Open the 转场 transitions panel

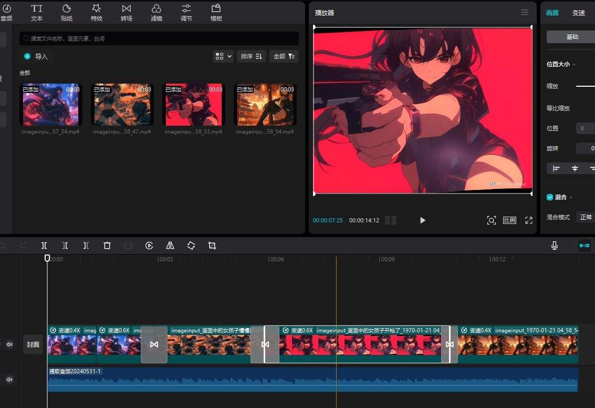click(x=127, y=13)
